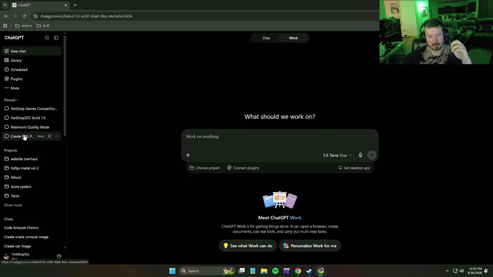This screenshot has width=493, height=277.
Task: Open the Notepad taskbar icon
Action: click(253, 271)
